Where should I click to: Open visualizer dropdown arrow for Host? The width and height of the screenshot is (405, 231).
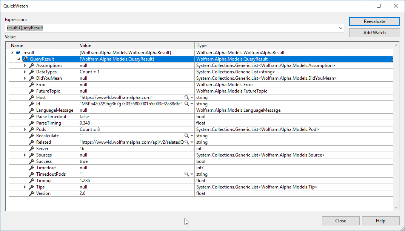point(192,97)
